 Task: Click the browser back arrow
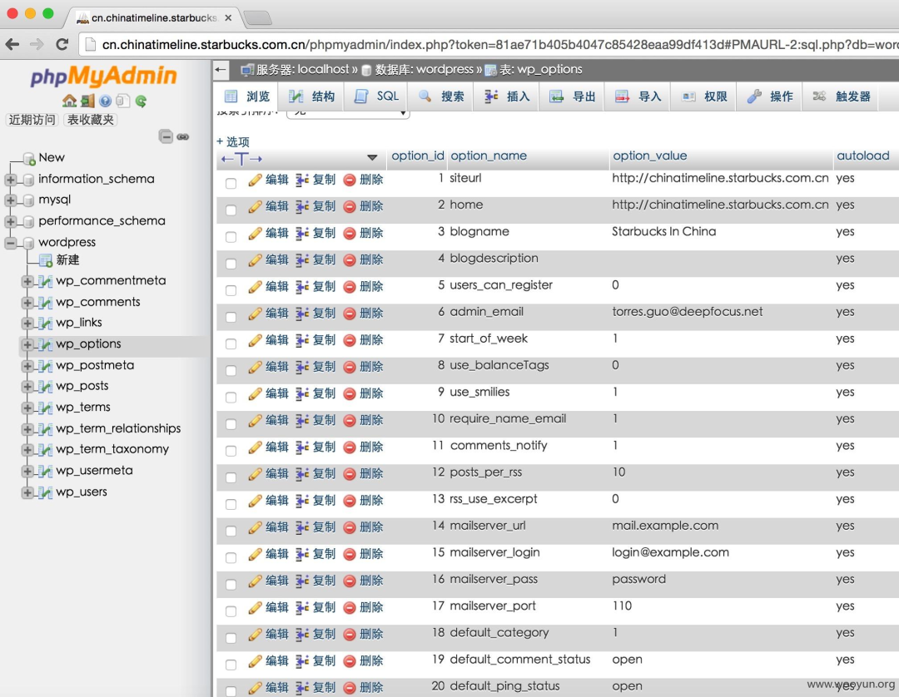[12, 44]
